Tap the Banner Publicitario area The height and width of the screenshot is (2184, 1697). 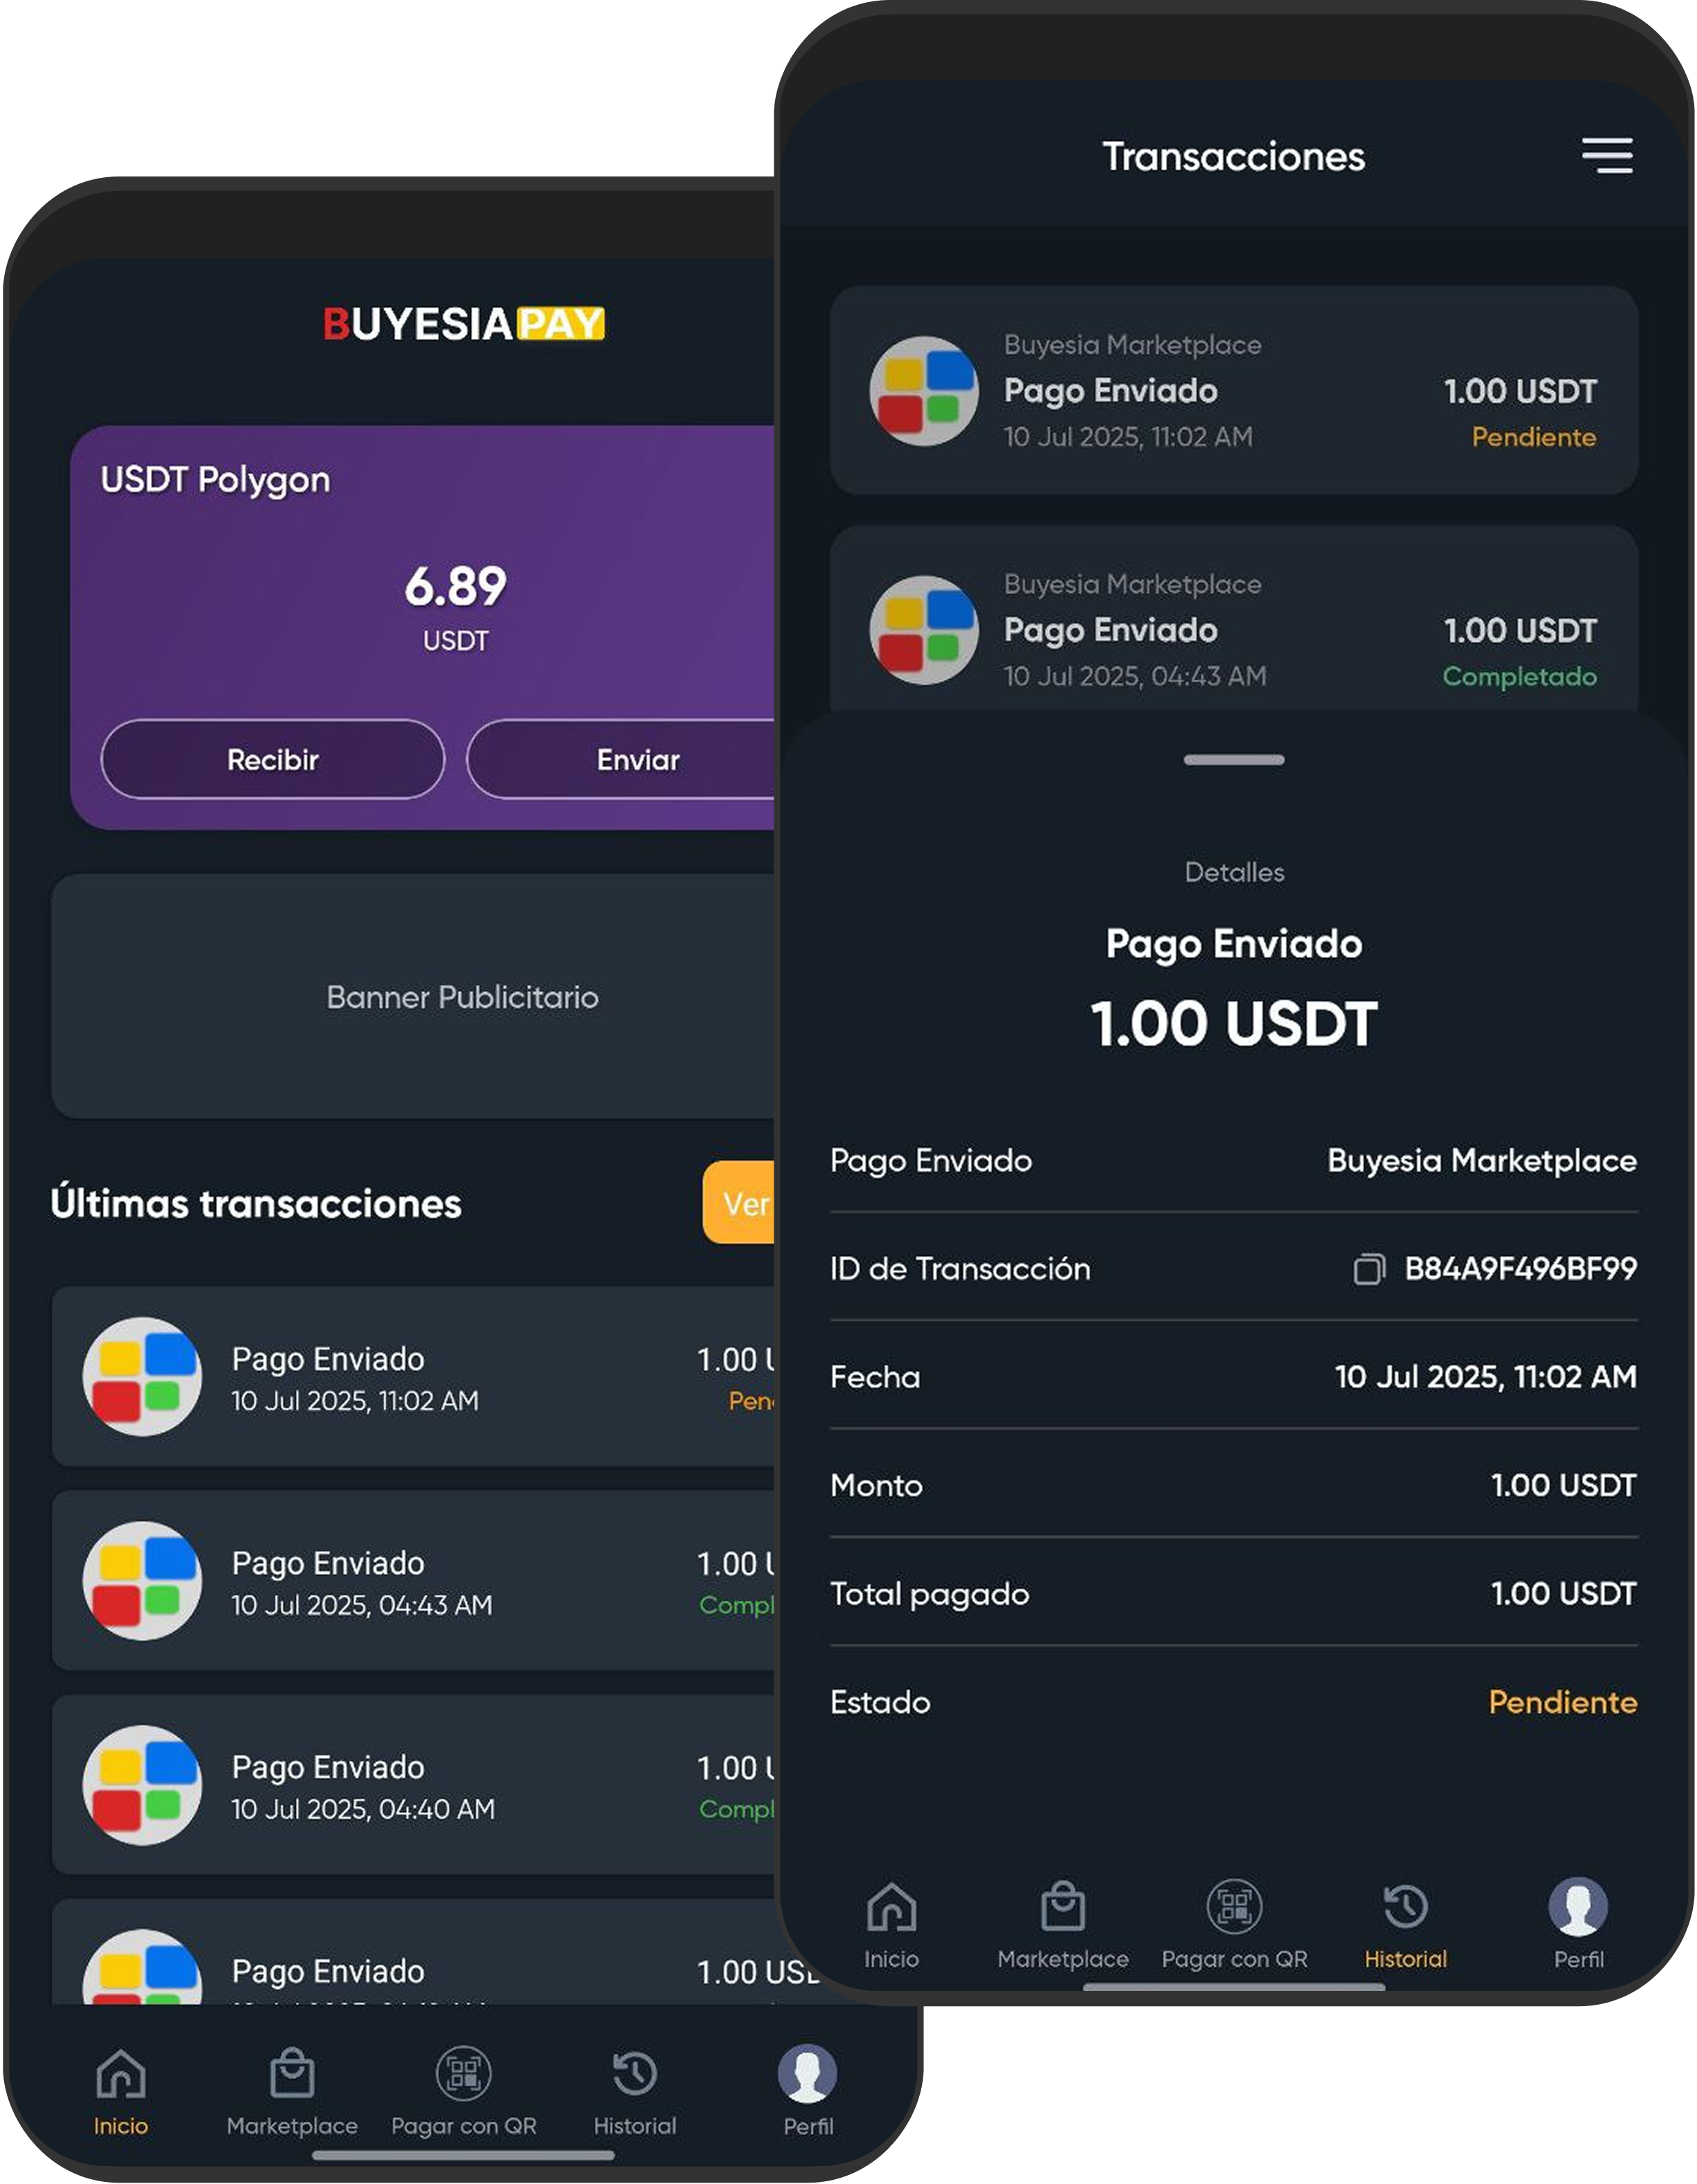click(414, 996)
